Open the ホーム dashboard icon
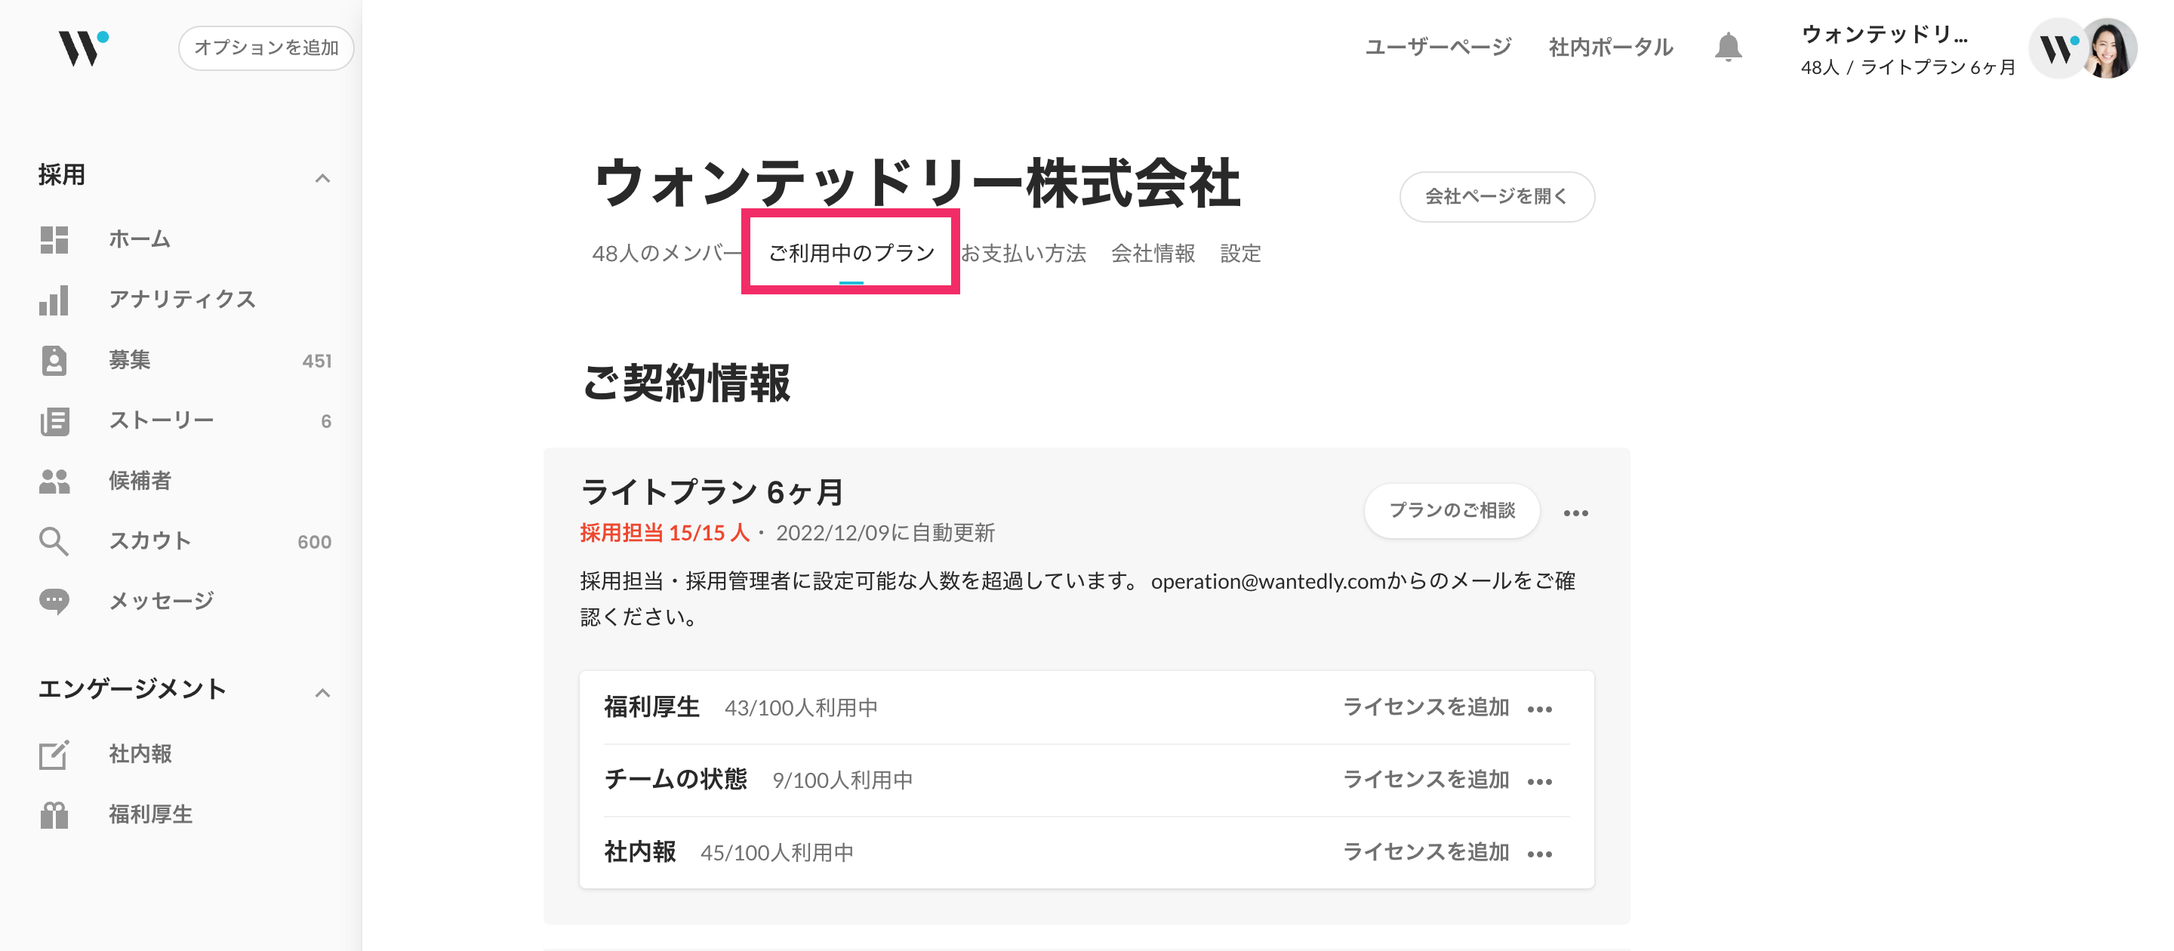The height and width of the screenshot is (951, 2174). click(54, 240)
